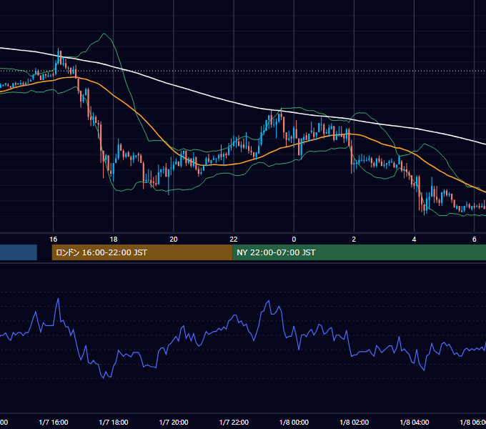Click the 1/7 20:00 indicator axis label
The height and width of the screenshot is (429, 486).
pyautogui.click(x=174, y=422)
